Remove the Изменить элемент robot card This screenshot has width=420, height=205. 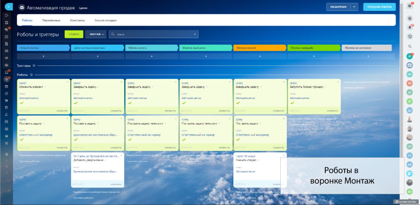tap(68, 82)
